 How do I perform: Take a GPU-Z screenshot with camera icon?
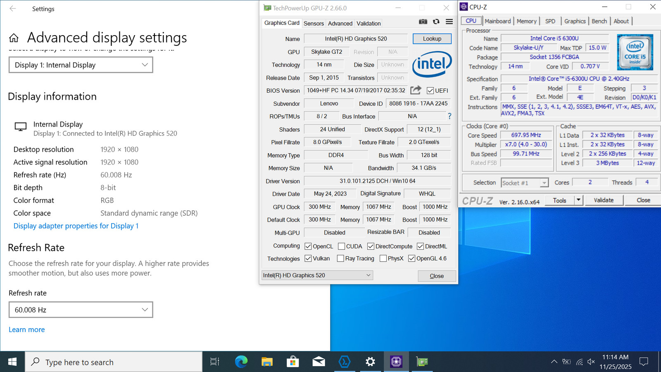(x=423, y=21)
